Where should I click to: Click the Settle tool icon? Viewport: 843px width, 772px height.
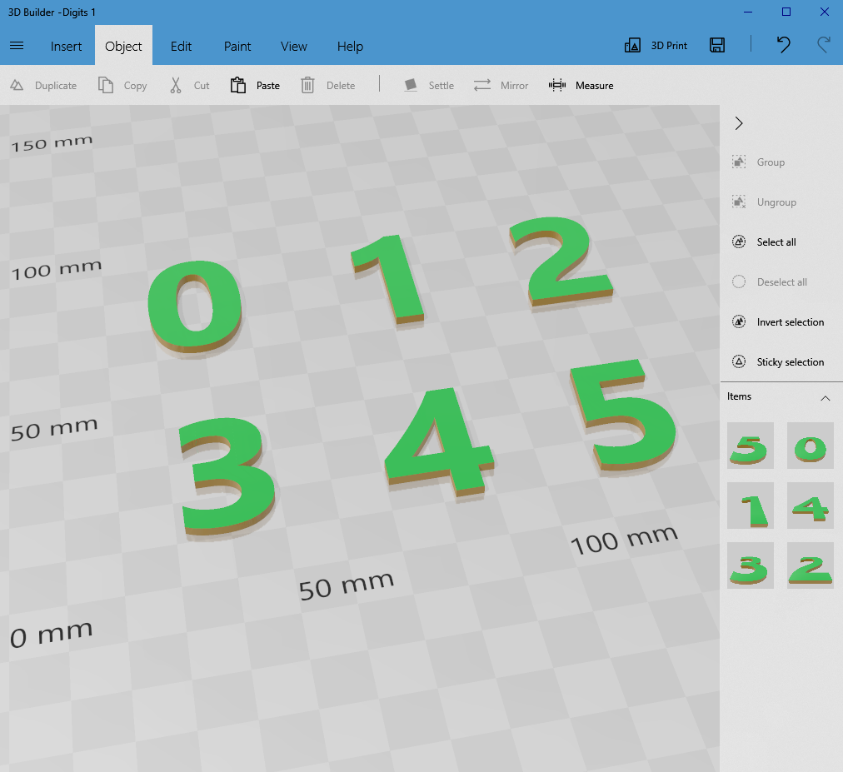pyautogui.click(x=410, y=85)
